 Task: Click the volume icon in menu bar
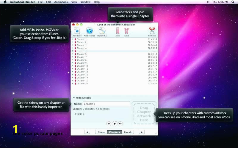tap(208, 2)
